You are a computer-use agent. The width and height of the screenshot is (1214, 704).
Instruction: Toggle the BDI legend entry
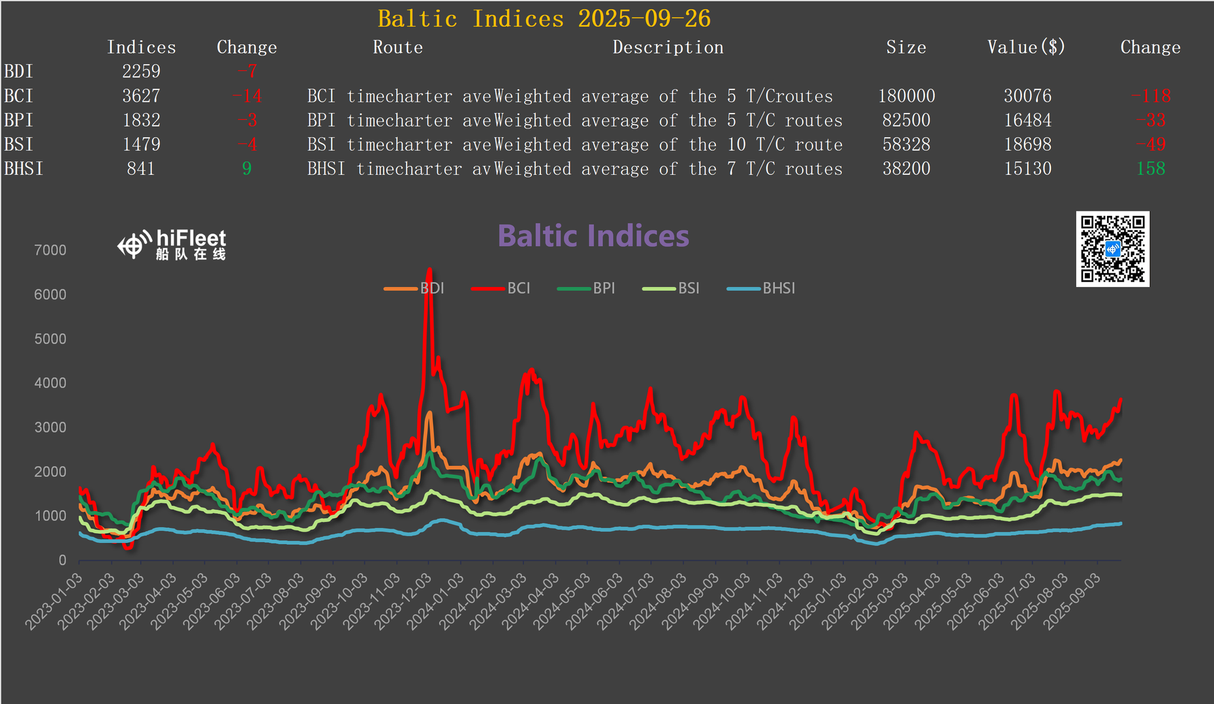(415, 288)
